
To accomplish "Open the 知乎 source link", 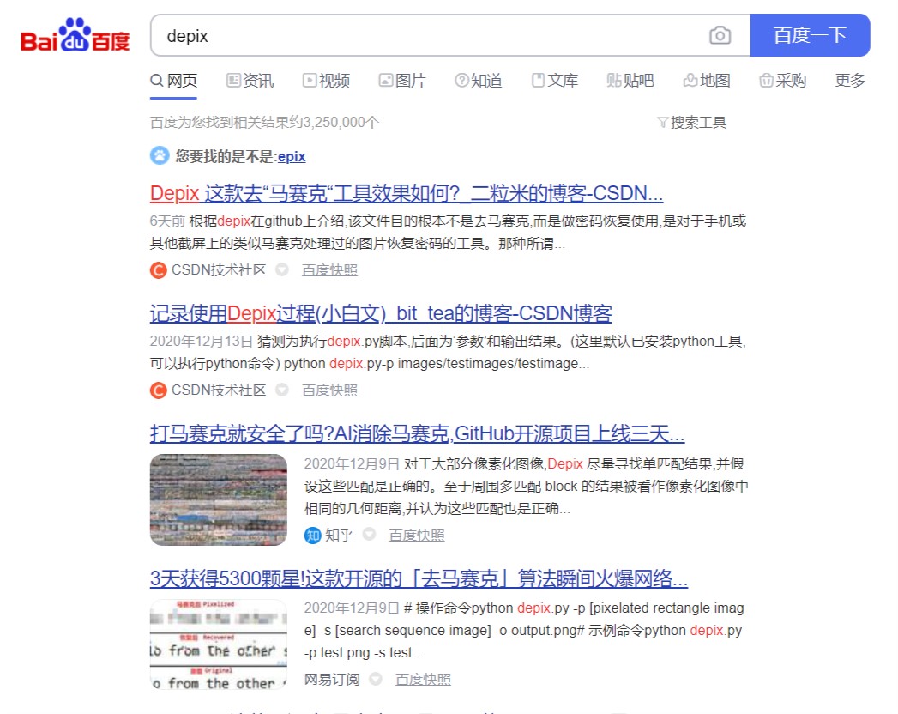I will tap(339, 535).
